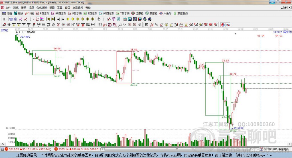Screen dimensions: 292x158
Task: Open 赢家服务 service link
Action: (181, 13)
